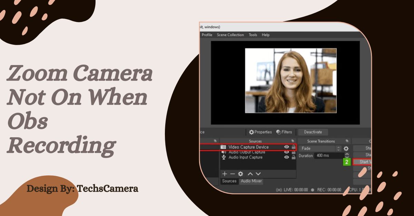Screen dimensions: 414x216
Task: Open source properties via the gear under the Sources list
Action: [240, 174]
